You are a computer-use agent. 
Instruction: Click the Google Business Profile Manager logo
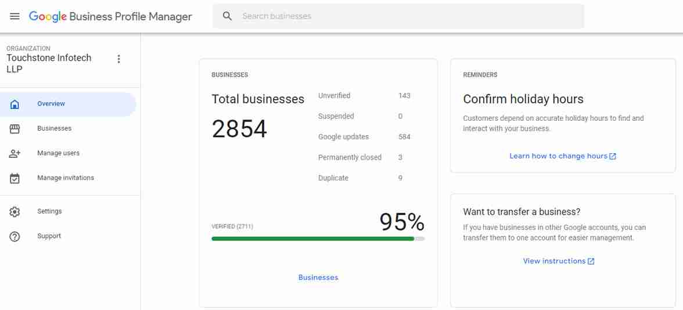coord(110,16)
